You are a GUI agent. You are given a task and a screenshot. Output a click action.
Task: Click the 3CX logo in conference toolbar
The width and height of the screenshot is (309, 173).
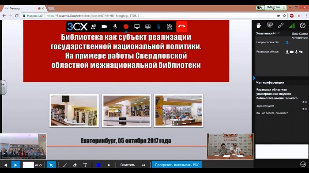click(x=77, y=26)
